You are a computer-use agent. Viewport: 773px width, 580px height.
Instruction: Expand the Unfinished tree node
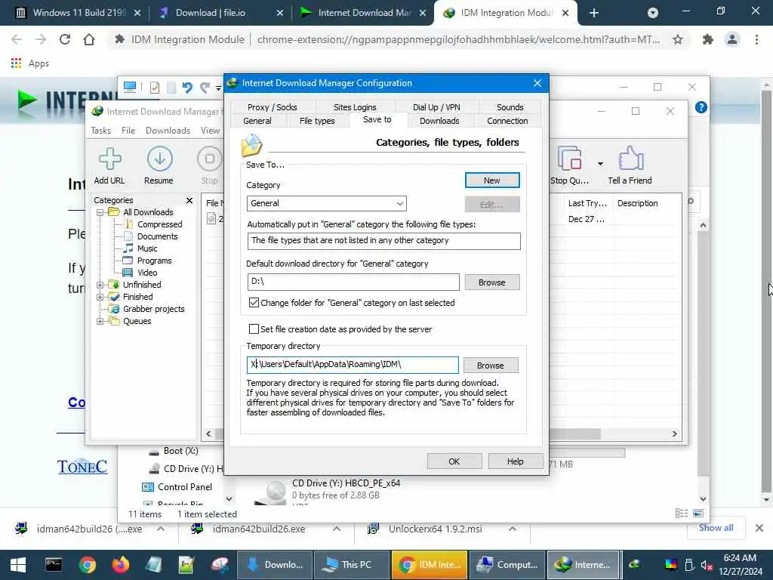tap(100, 285)
